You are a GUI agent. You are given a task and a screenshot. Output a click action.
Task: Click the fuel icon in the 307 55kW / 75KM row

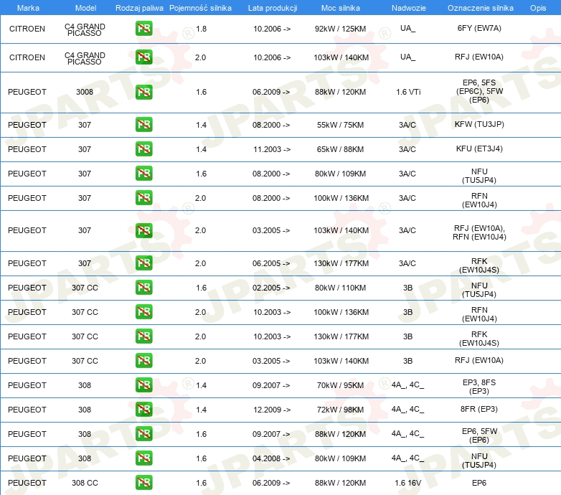143,124
